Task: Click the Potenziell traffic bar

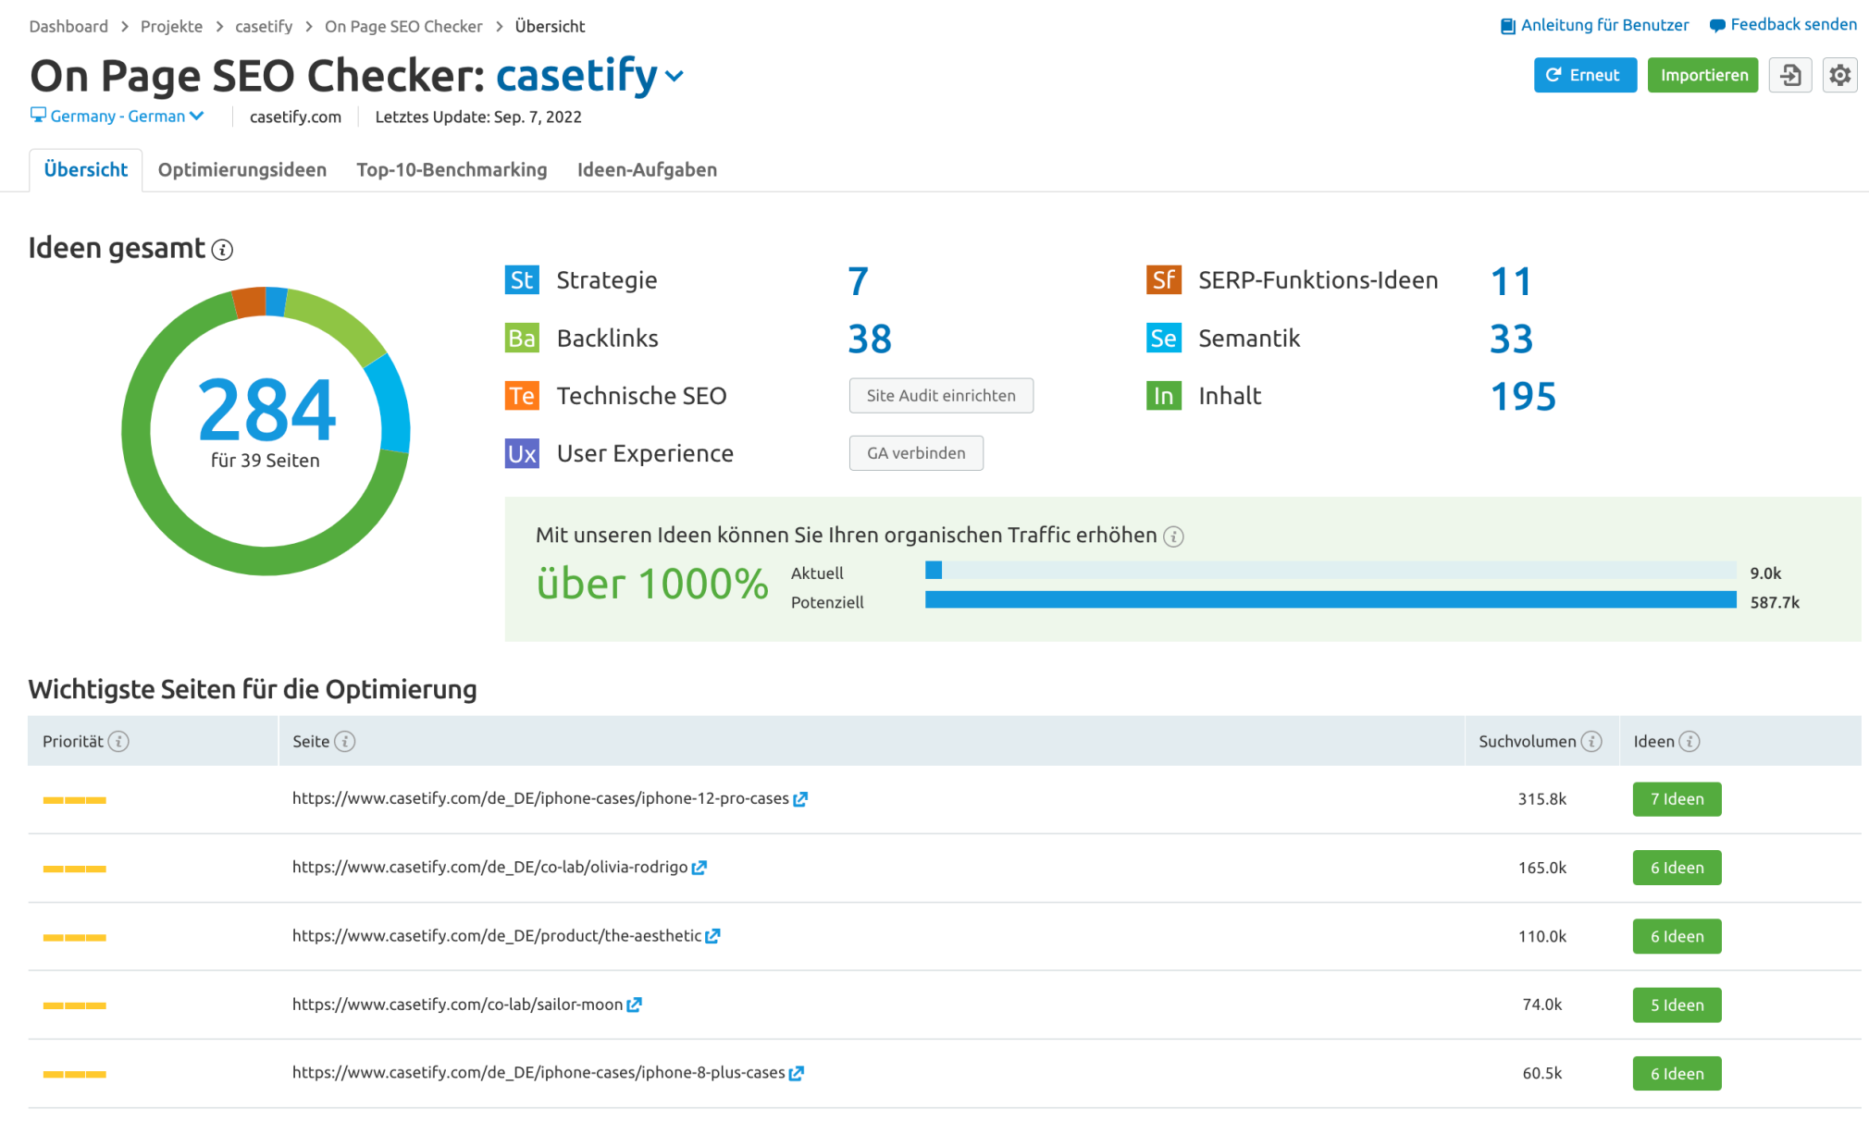Action: [1331, 600]
